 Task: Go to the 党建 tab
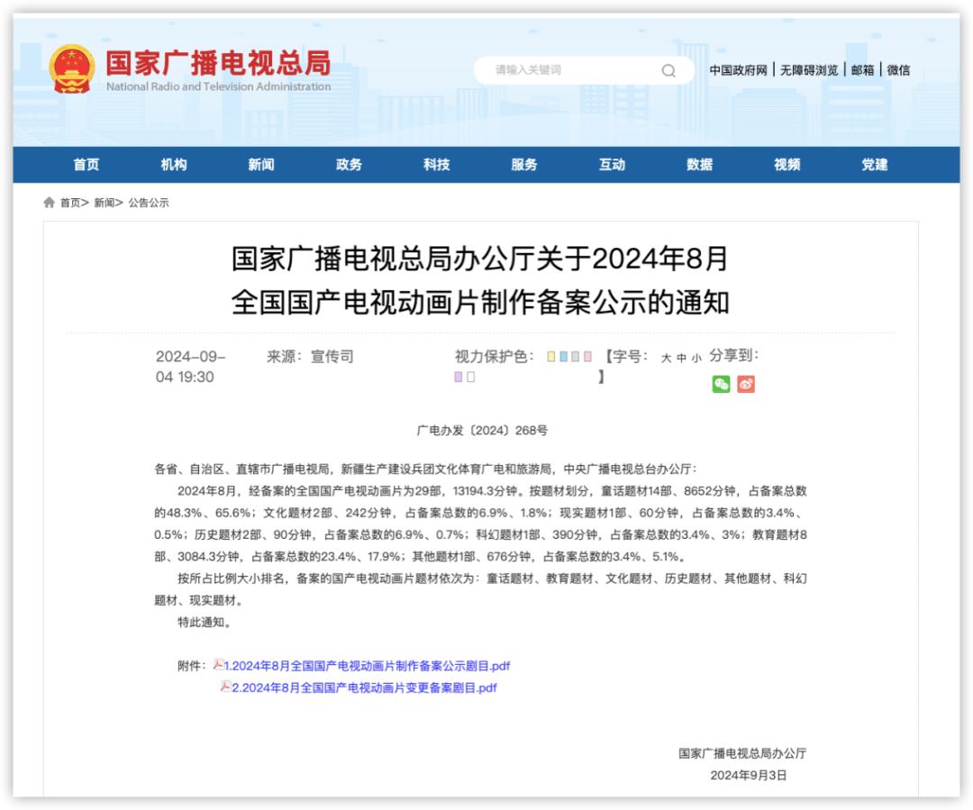pos(875,165)
